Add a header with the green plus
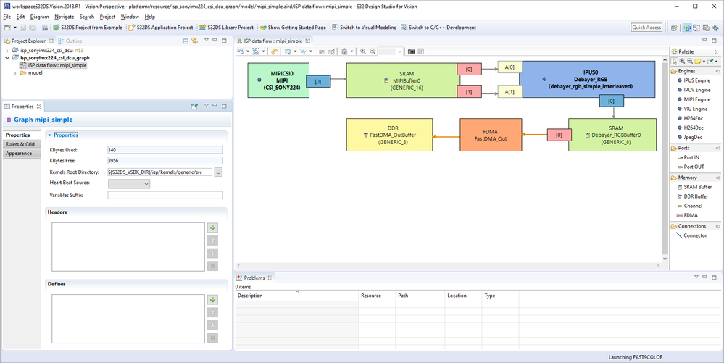The width and height of the screenshot is (724, 363). 212,228
